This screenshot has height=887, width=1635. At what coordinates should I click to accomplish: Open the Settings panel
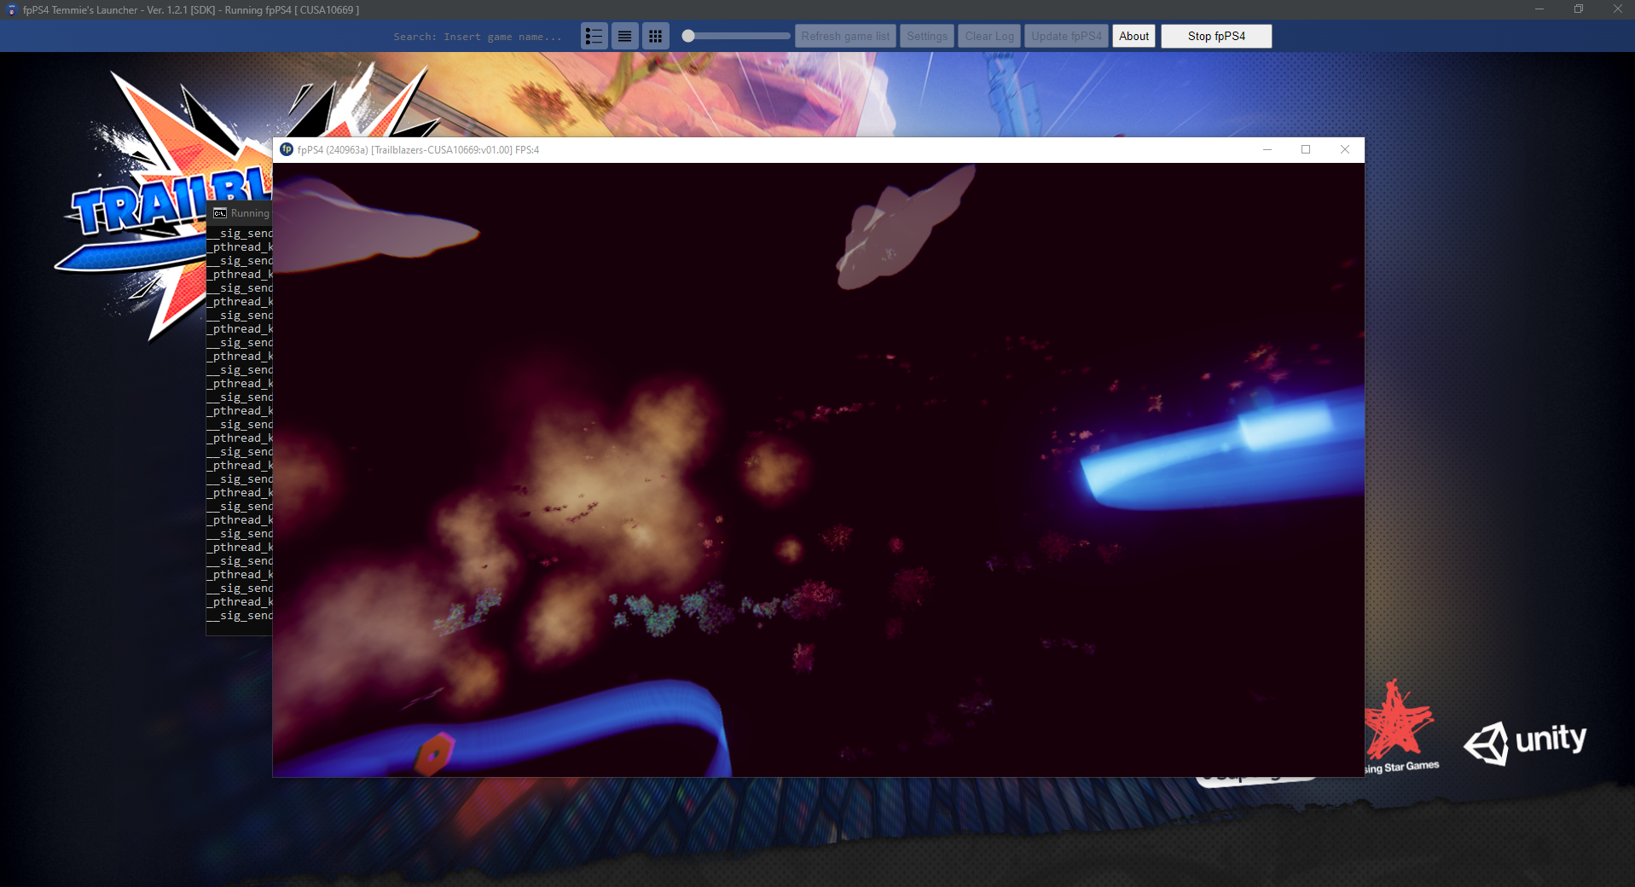click(926, 36)
